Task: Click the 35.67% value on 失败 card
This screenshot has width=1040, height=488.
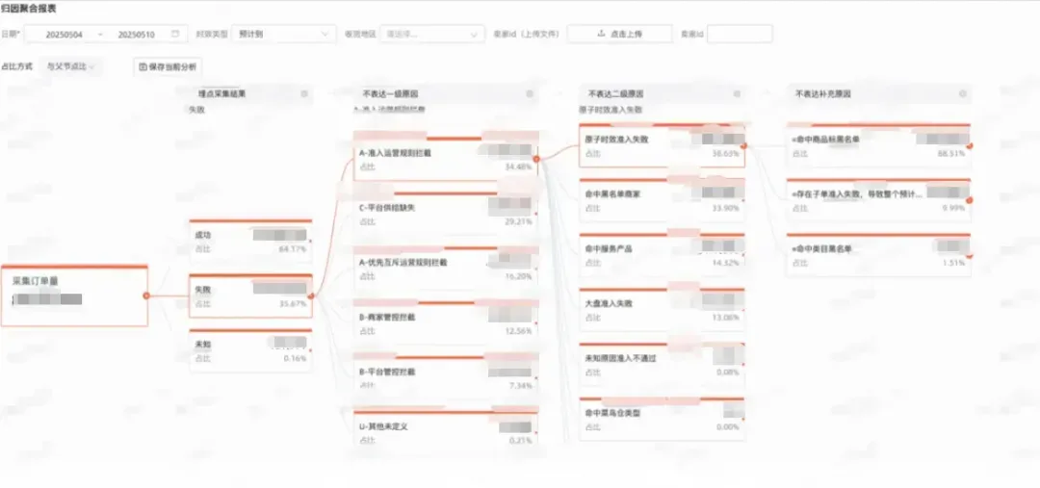Action: (x=293, y=304)
